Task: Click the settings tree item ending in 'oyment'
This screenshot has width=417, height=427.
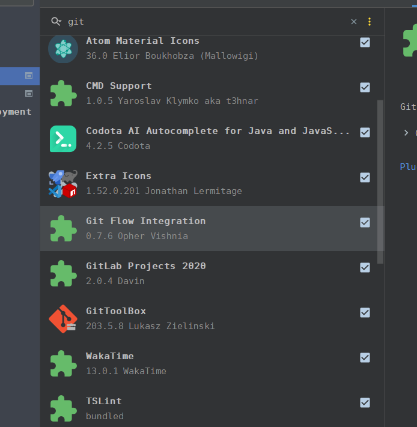Action: tap(16, 112)
